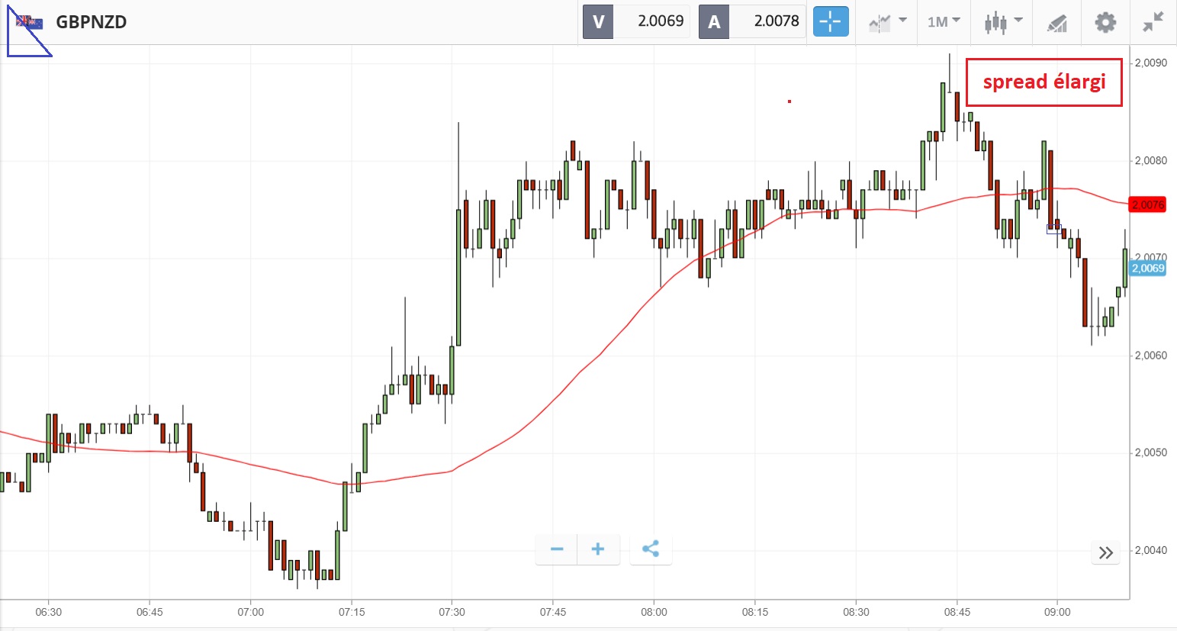
Task: Click the GBPNZD instrument name
Action: (92, 22)
